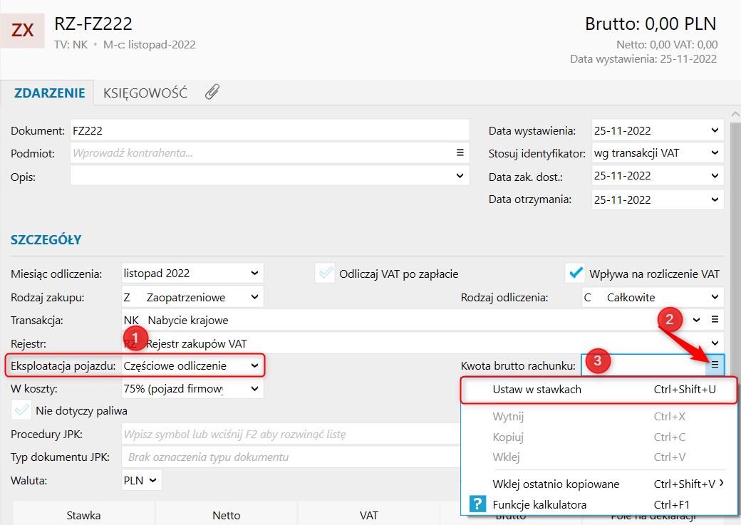Click the ZX document type badge

click(x=23, y=30)
